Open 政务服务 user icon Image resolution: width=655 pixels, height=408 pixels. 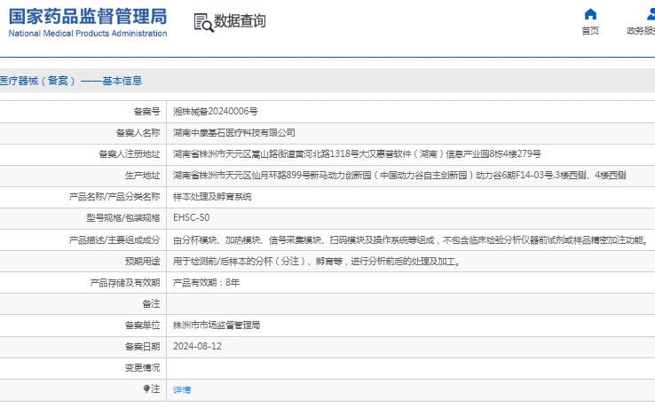point(651,14)
